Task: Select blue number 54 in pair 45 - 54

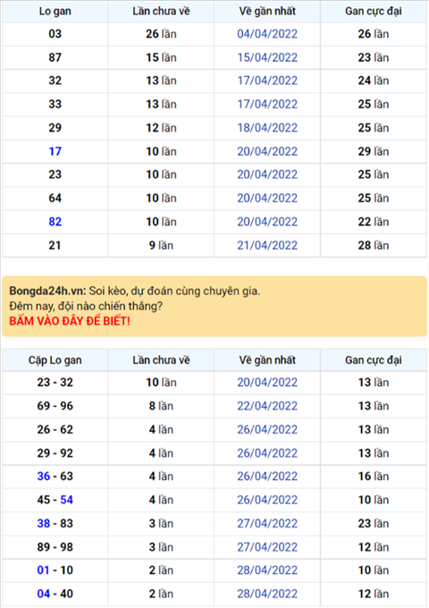Action: pyautogui.click(x=67, y=500)
